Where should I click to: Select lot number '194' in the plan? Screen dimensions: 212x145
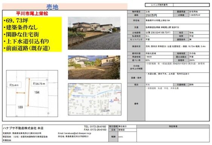point(37,92)
